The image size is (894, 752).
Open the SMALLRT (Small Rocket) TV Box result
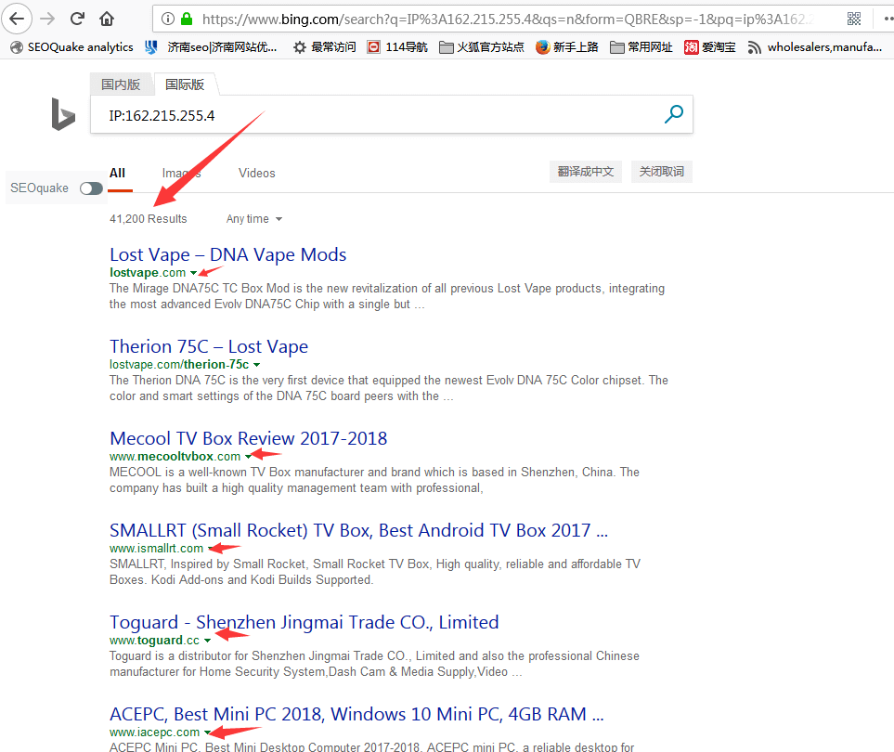pos(359,530)
